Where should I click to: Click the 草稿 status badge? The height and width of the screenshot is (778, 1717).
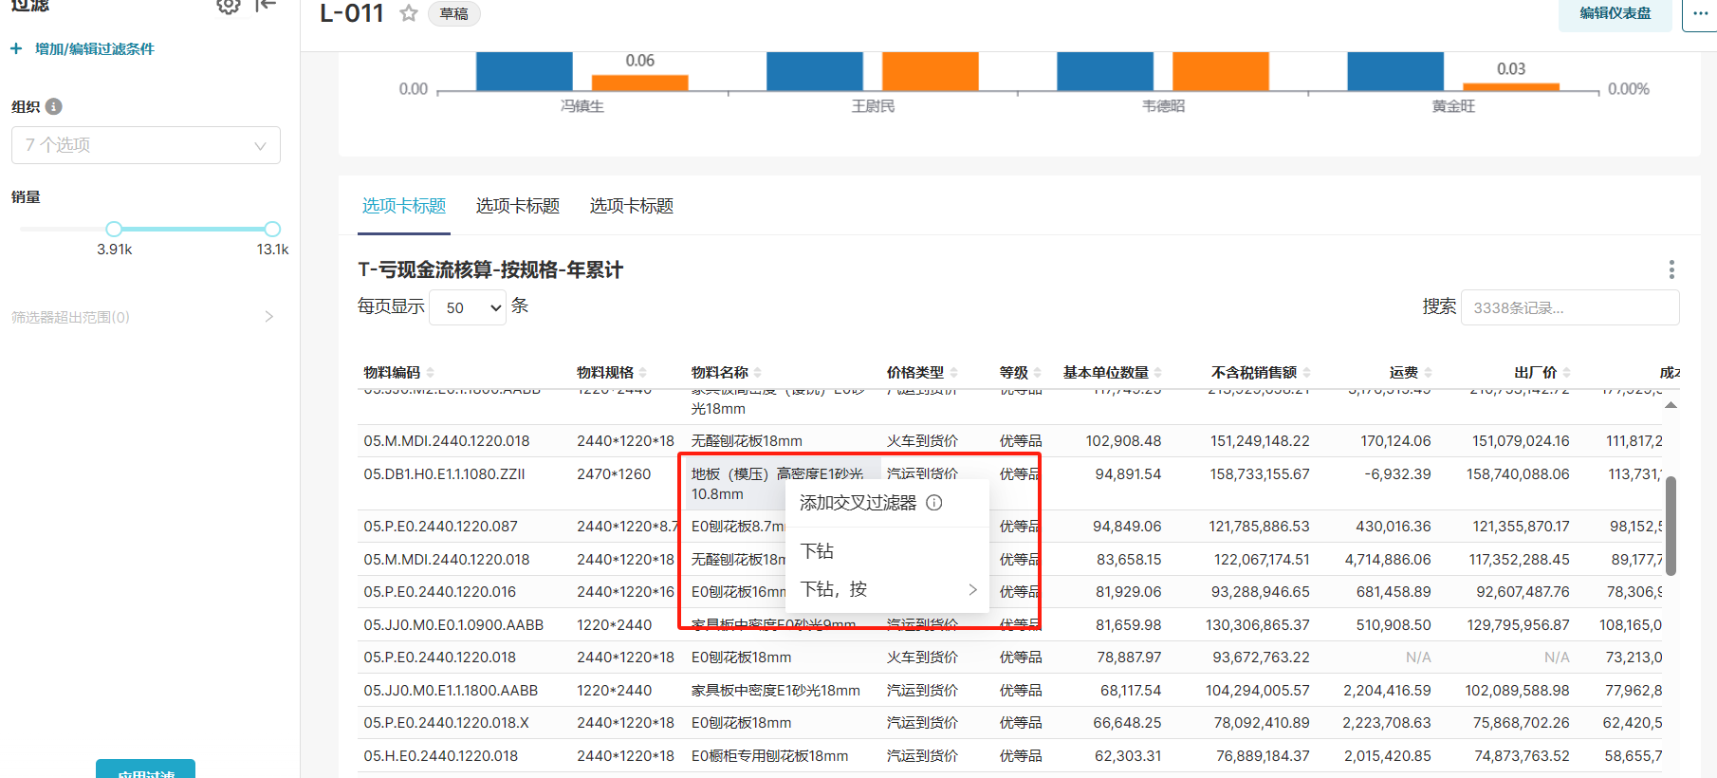454,13
